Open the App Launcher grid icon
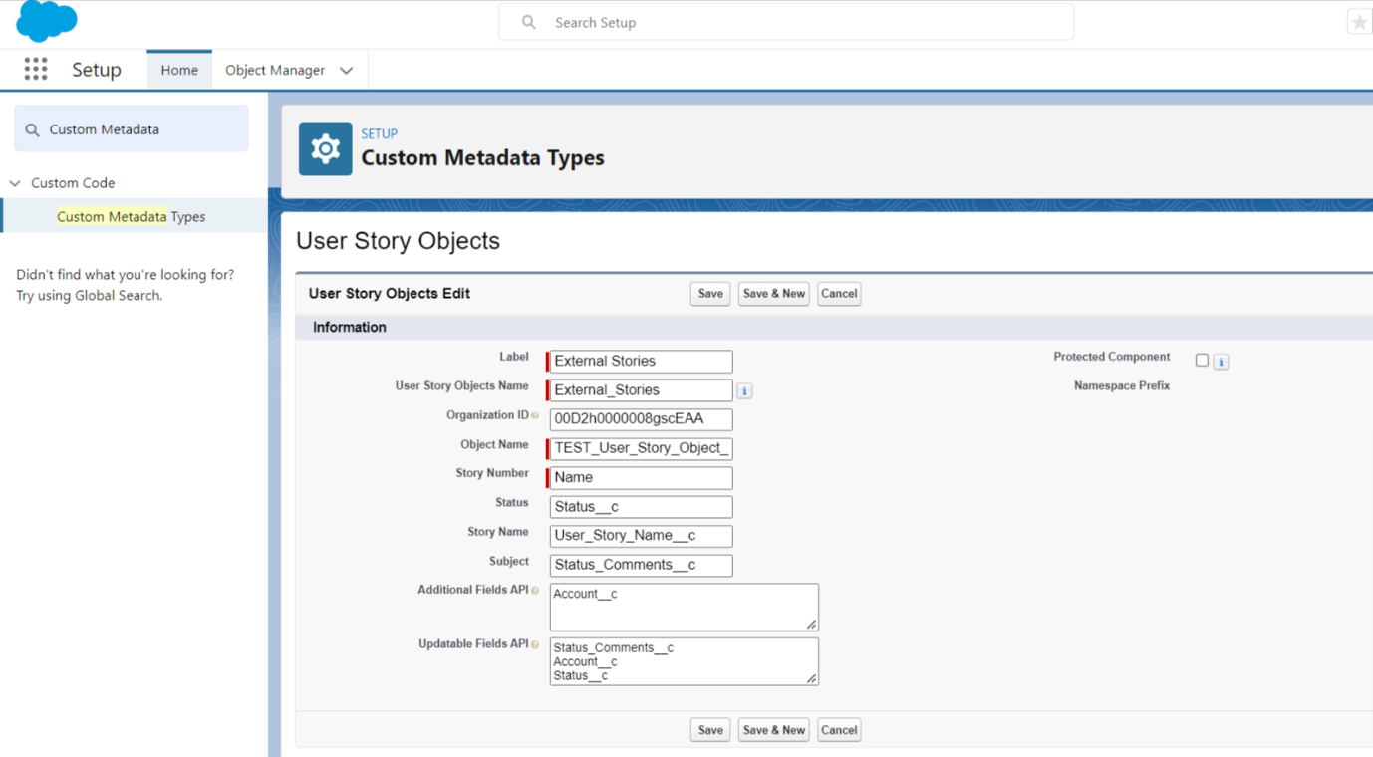 click(x=36, y=69)
